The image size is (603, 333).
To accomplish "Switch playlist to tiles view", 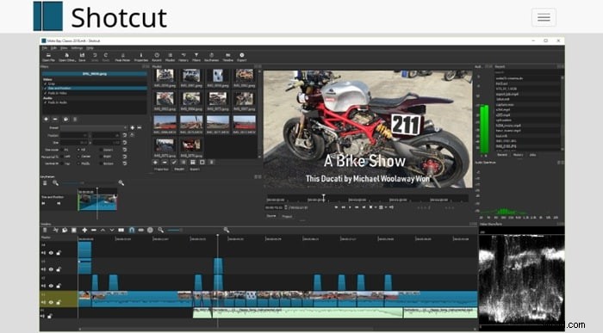I will [193, 163].
